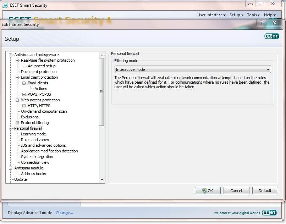Viewport: 286px width, 224px height.
Task: Click the ESET logo in the footer
Action: pos(269,213)
